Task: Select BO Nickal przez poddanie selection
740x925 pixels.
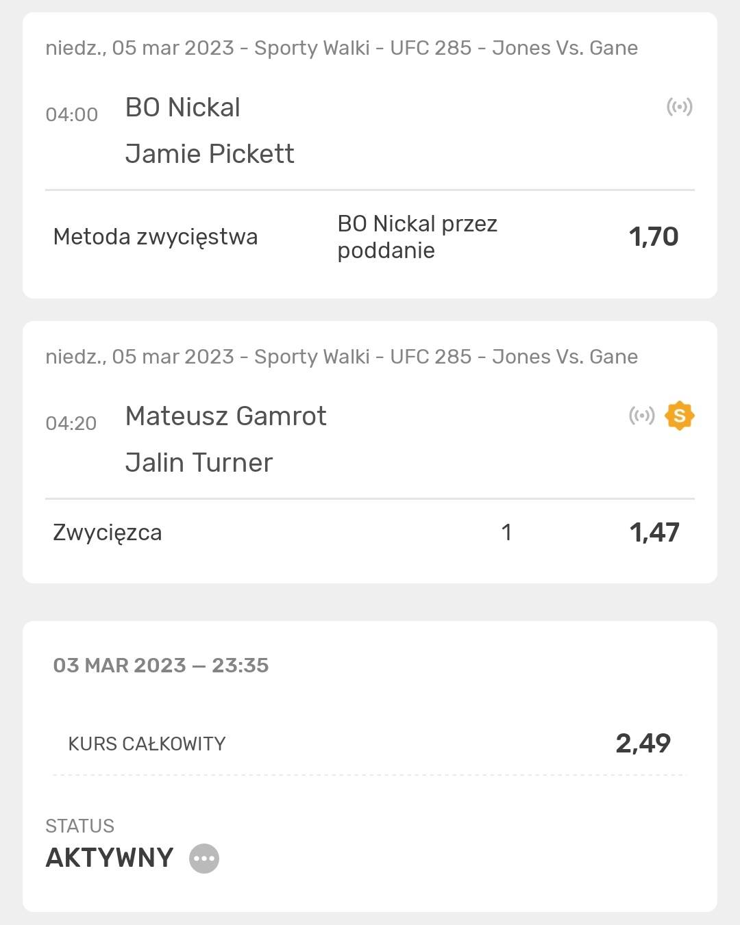Action: tap(417, 237)
